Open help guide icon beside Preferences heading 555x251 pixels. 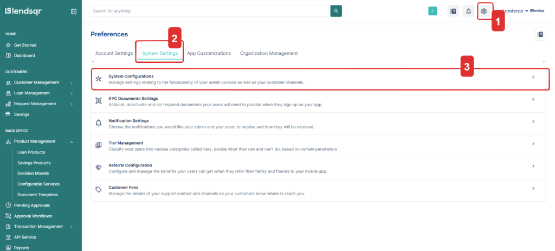[x=540, y=34]
